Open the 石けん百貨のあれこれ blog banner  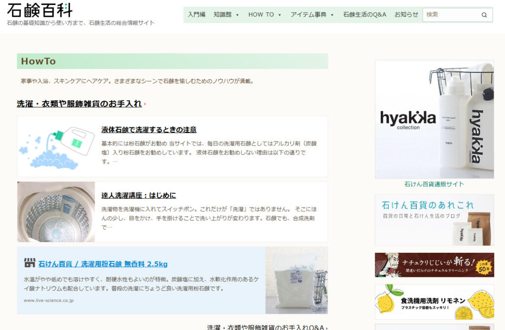click(434, 220)
